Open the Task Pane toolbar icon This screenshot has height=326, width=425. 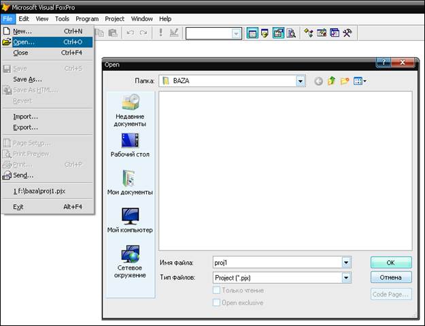(x=335, y=33)
